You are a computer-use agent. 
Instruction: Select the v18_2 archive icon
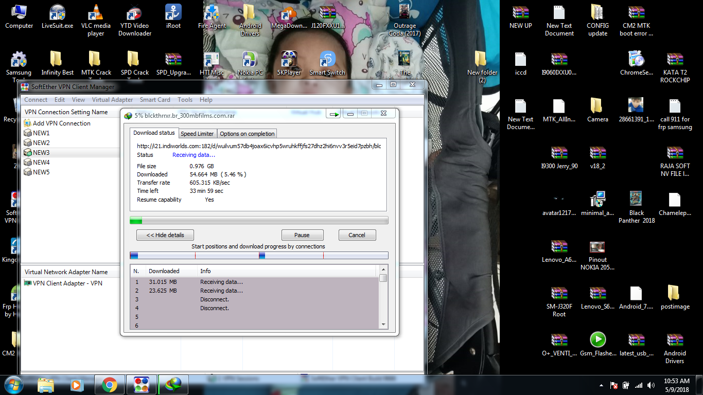point(597,157)
